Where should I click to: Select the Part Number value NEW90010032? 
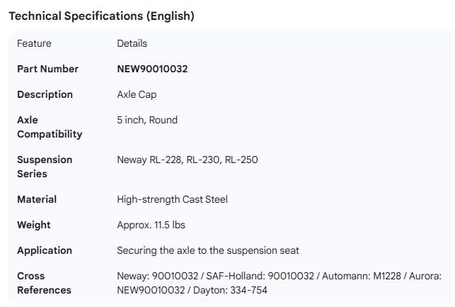tap(151, 69)
